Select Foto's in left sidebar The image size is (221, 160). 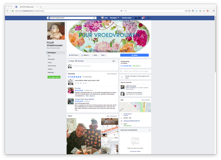[50, 63]
